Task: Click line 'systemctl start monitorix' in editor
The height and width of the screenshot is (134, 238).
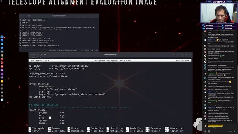Action: (x=32, y=34)
